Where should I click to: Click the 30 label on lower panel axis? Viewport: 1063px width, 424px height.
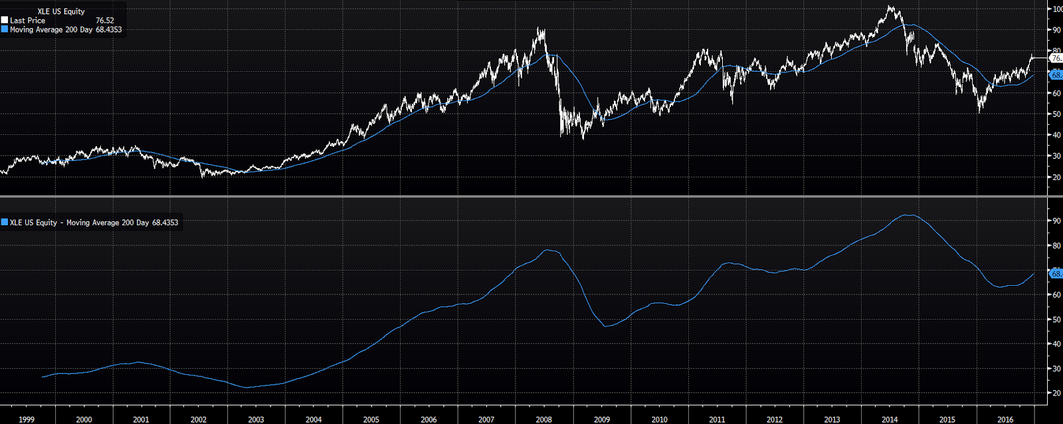pyautogui.click(x=1056, y=368)
